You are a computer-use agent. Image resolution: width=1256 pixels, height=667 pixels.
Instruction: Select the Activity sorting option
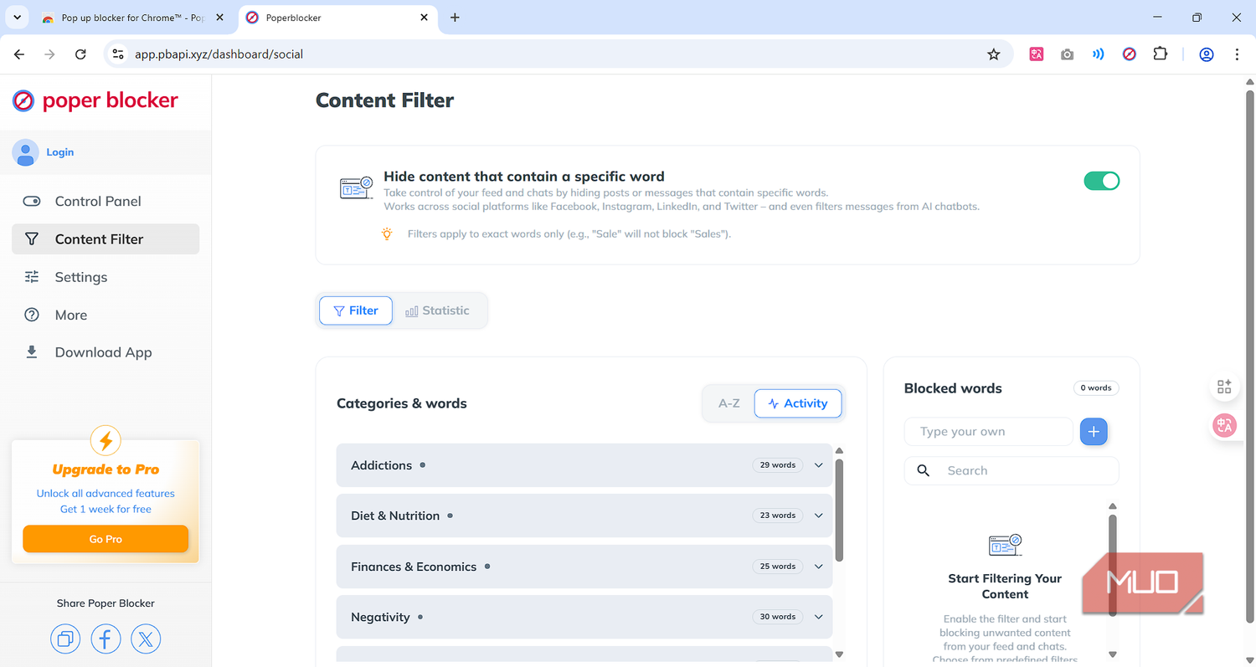[x=797, y=403]
